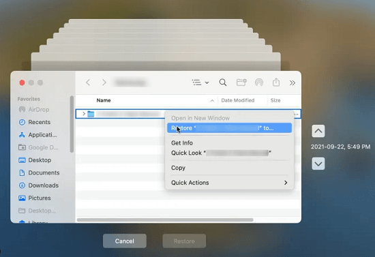Choose Get Info from context menu

(x=182, y=143)
